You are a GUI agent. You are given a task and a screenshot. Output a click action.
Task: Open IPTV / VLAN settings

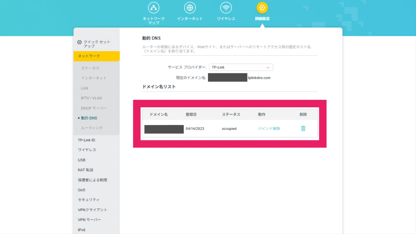tap(92, 98)
